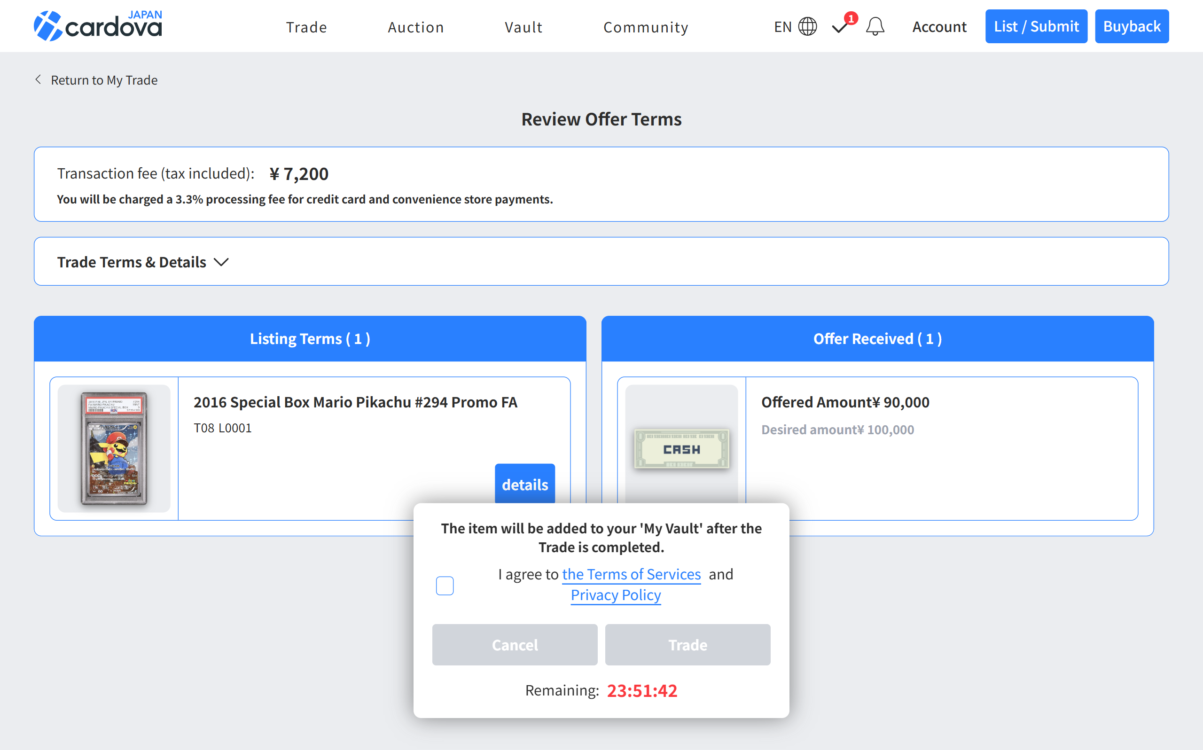Navigate to the Vault section
The width and height of the screenshot is (1203, 750).
pyautogui.click(x=523, y=27)
